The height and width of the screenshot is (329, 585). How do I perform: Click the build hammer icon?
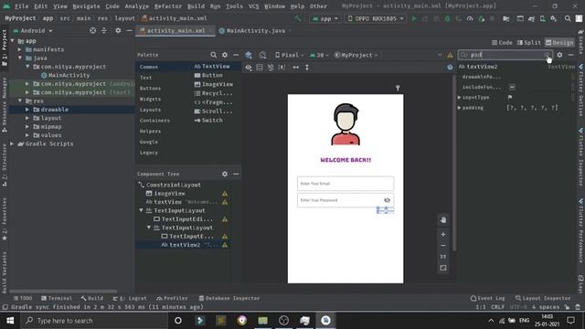pos(298,18)
